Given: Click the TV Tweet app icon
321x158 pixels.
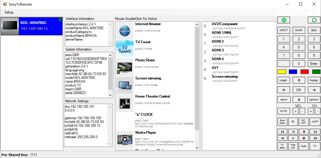Looking at the screenshot, I should click(x=125, y=48).
